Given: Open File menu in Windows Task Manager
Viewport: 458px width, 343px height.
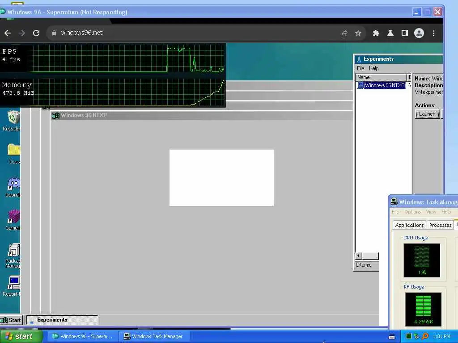Looking at the screenshot, I should (x=395, y=212).
